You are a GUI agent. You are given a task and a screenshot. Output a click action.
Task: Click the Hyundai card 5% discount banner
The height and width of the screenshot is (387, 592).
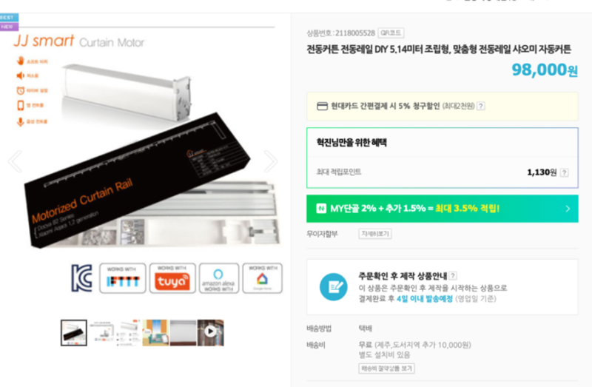click(x=442, y=106)
